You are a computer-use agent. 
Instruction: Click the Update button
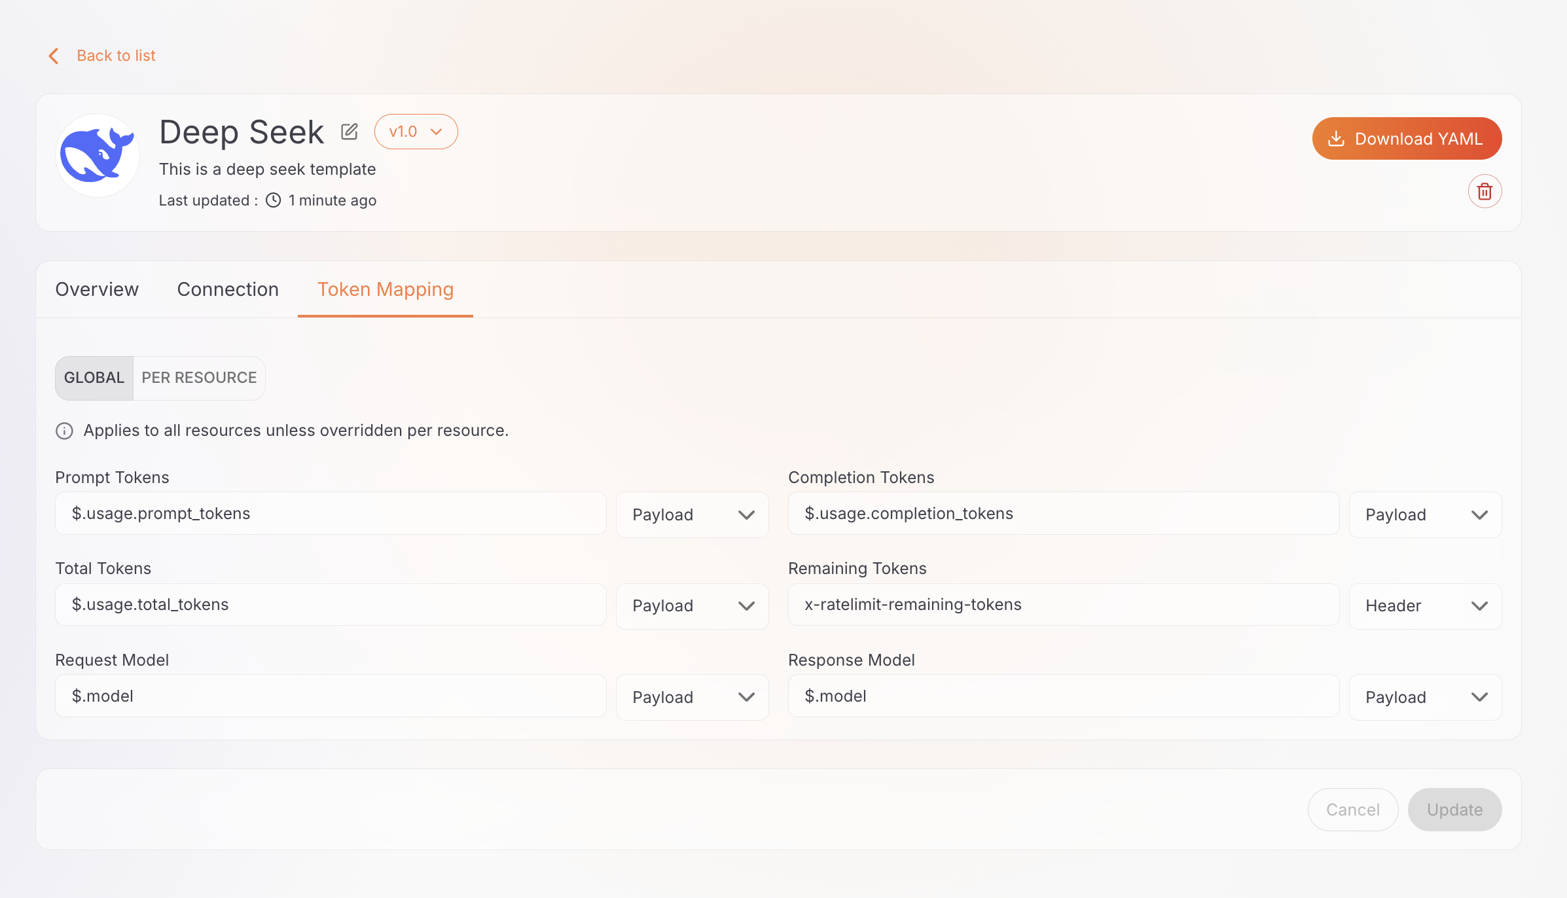pos(1454,810)
